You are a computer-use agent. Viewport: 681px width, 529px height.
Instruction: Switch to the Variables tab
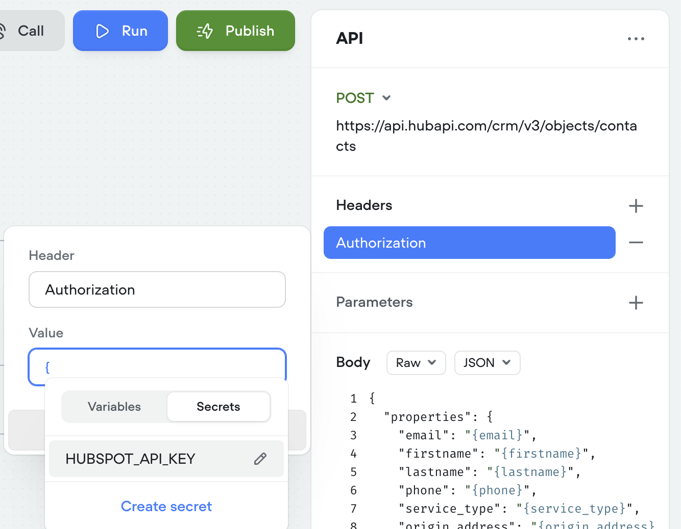point(114,407)
